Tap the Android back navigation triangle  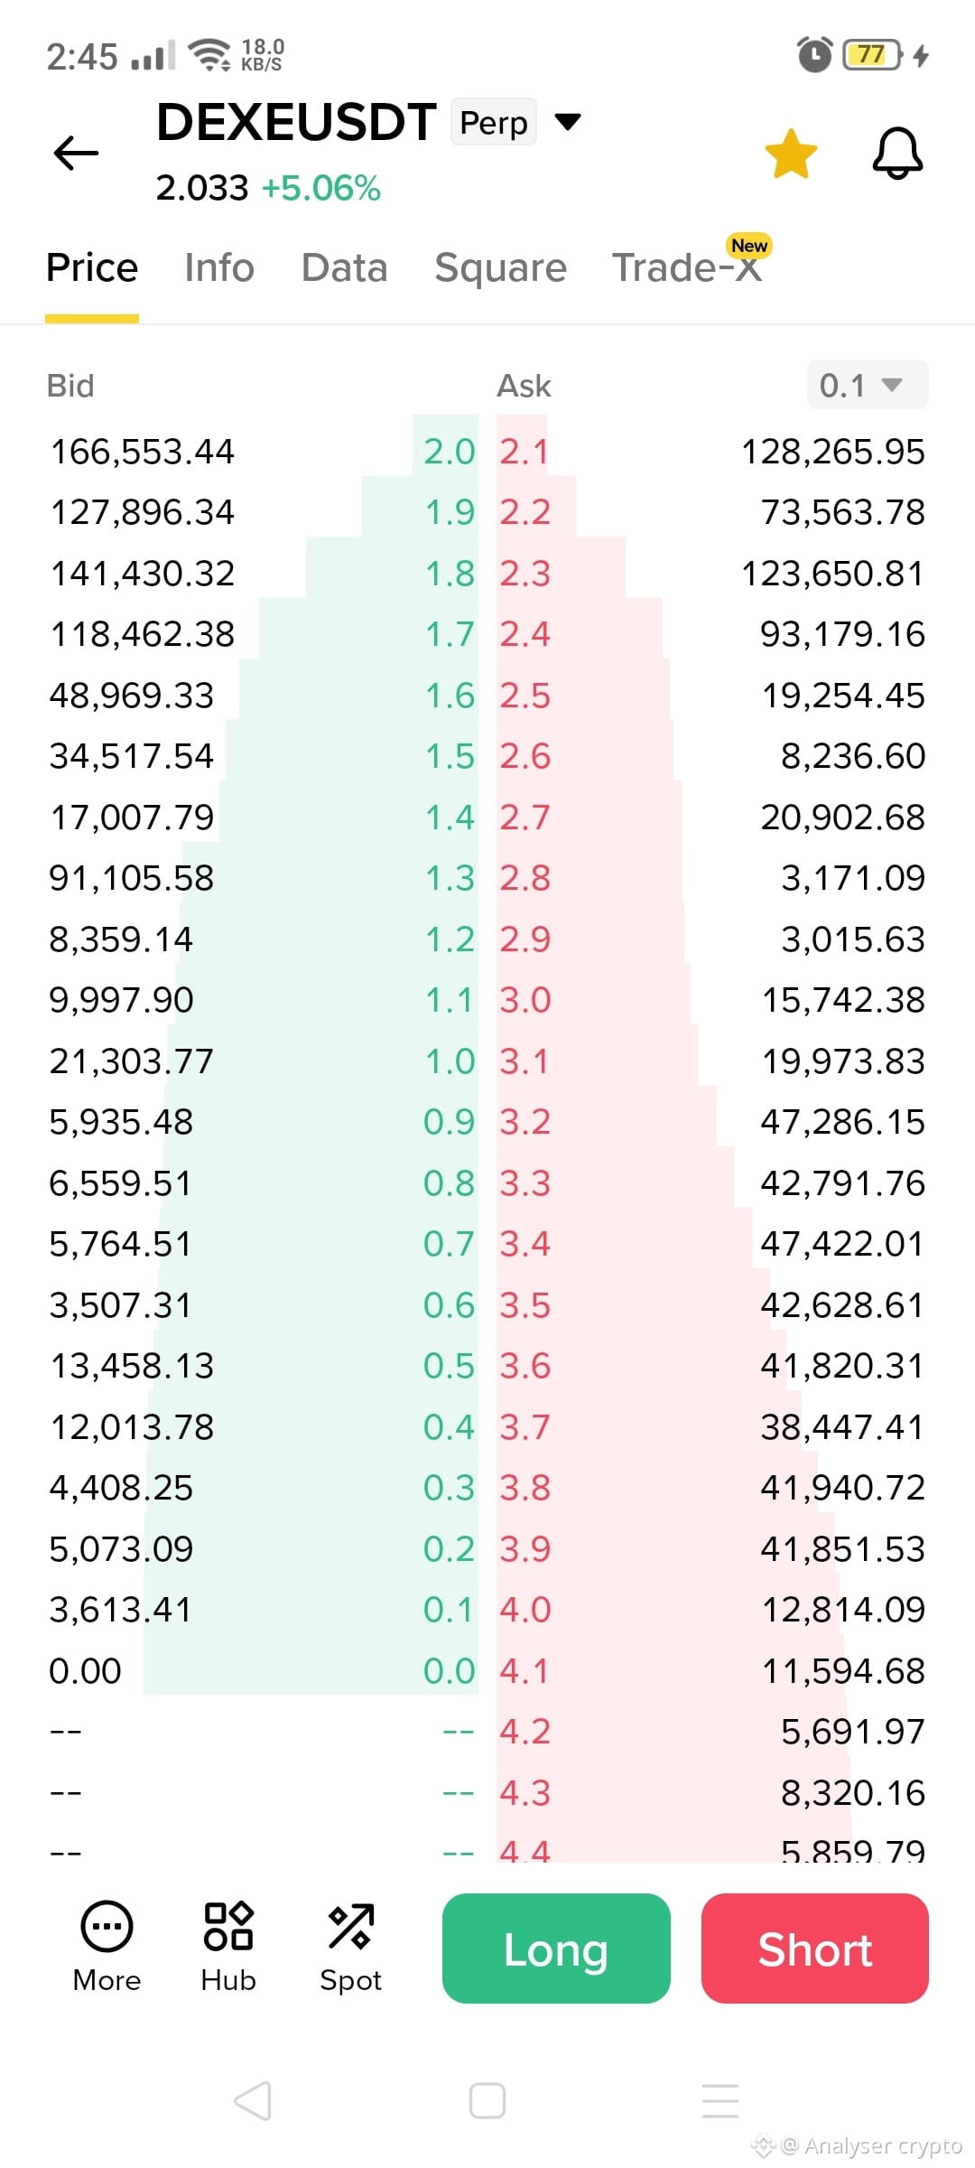(253, 2100)
